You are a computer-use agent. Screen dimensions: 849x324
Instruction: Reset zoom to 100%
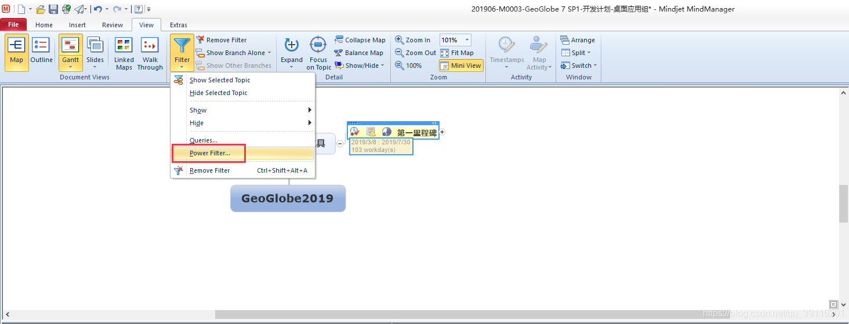408,65
